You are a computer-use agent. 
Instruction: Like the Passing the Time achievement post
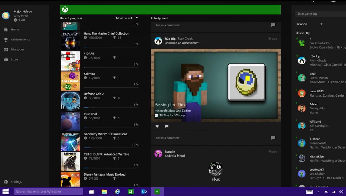click(157, 126)
